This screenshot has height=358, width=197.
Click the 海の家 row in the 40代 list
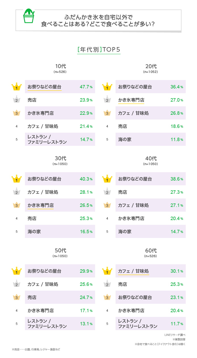151,232
